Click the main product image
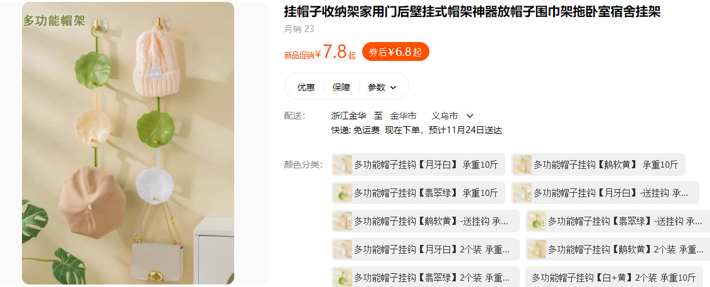The height and width of the screenshot is (287, 710). point(128,143)
